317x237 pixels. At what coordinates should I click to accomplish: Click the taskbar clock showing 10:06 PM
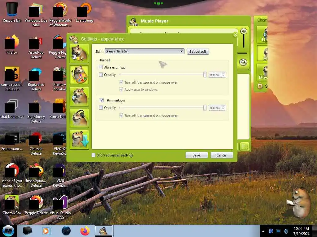coord(301,231)
